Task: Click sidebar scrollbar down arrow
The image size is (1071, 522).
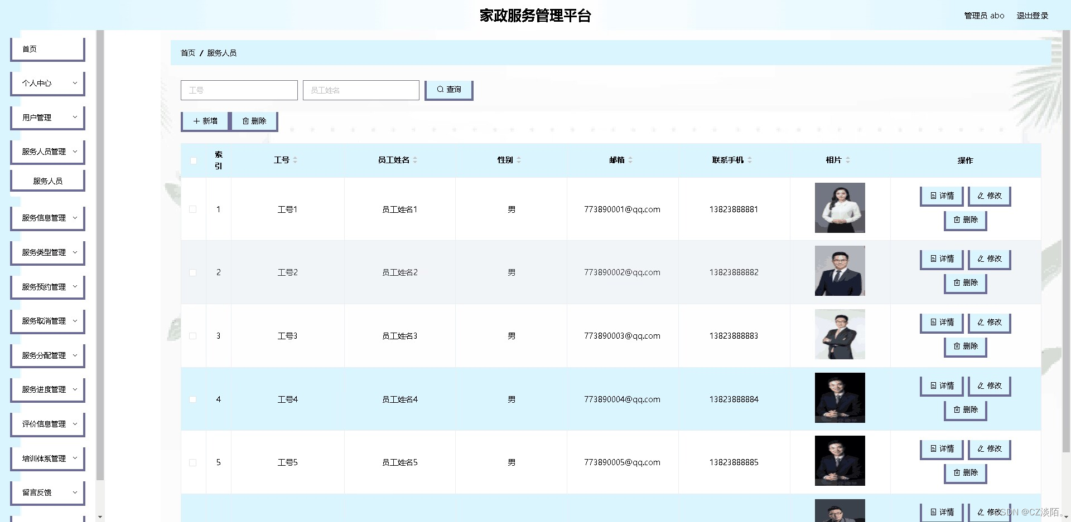Action: (x=100, y=518)
